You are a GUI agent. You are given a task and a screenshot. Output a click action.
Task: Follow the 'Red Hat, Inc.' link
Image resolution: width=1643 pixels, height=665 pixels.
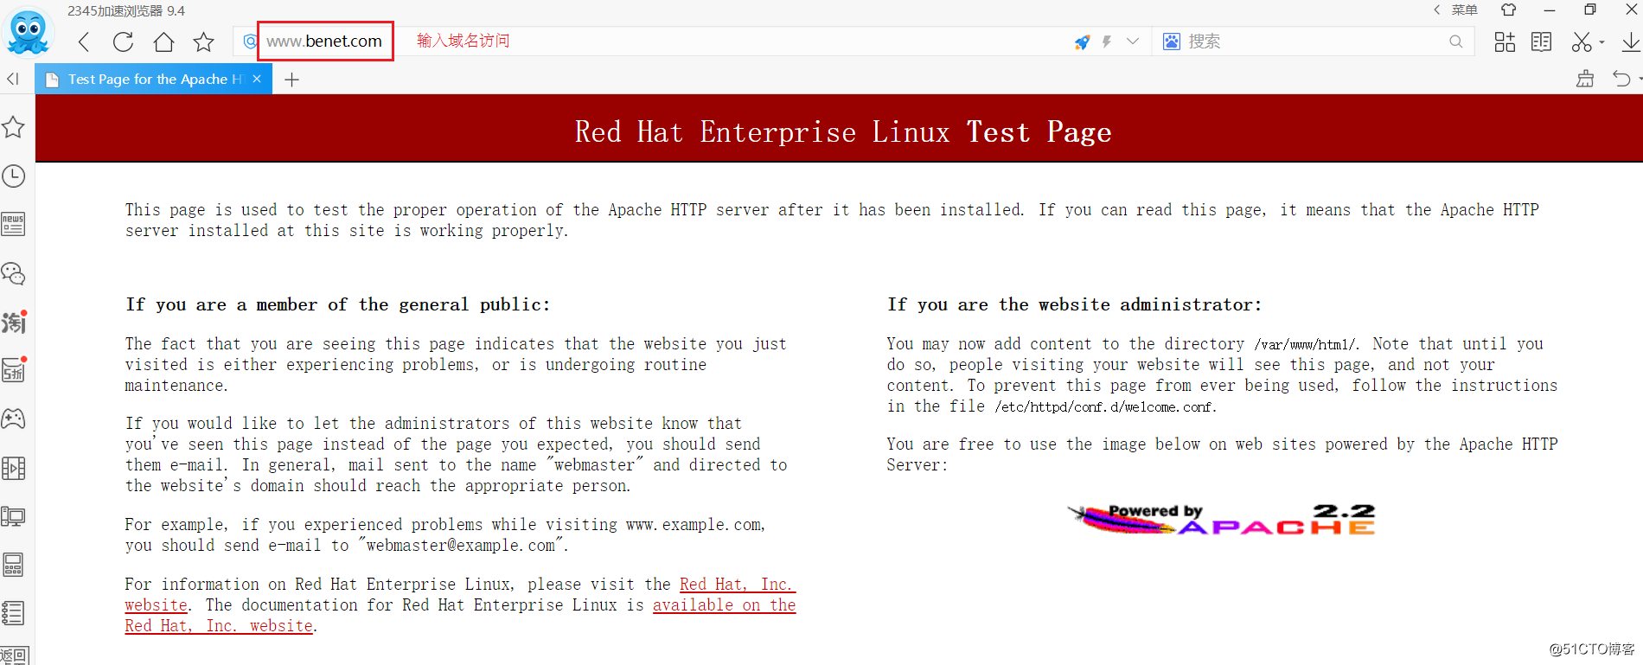(737, 585)
